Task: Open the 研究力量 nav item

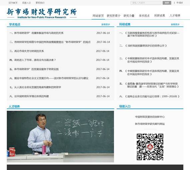Action: coord(129,16)
